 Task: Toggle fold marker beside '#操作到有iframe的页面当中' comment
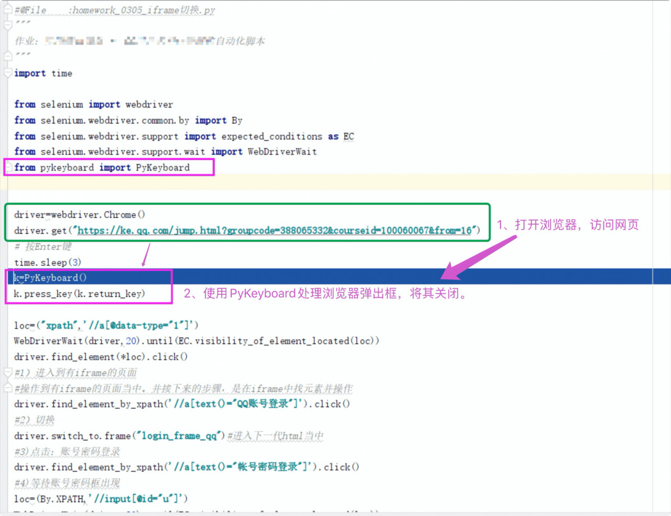[7, 389]
